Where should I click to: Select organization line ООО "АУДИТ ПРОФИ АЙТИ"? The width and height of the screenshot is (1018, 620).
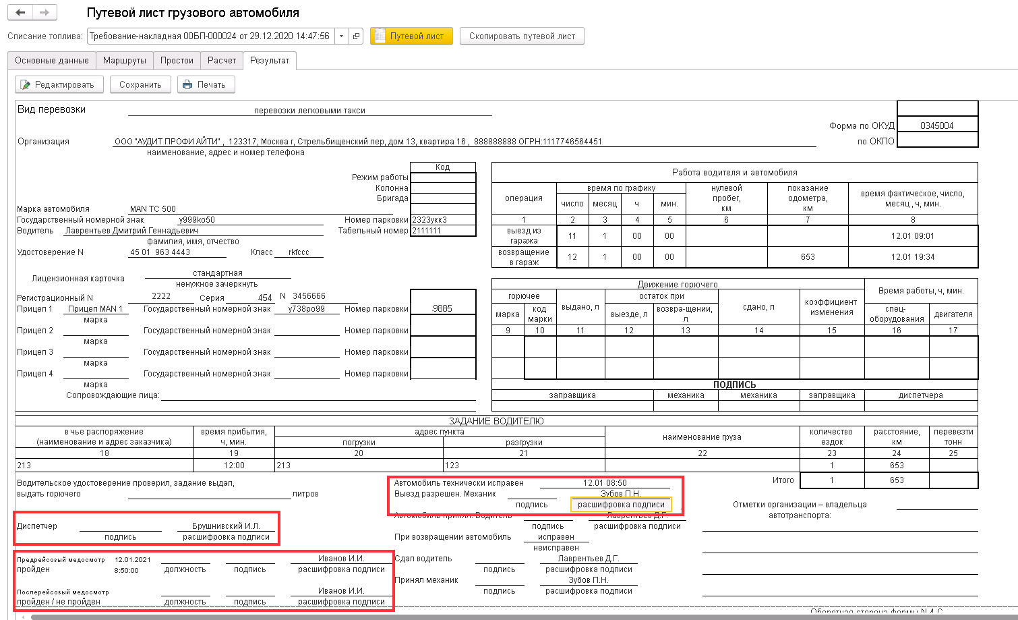[x=358, y=142]
